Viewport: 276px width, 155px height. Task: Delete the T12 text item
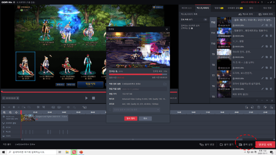coord(271,25)
